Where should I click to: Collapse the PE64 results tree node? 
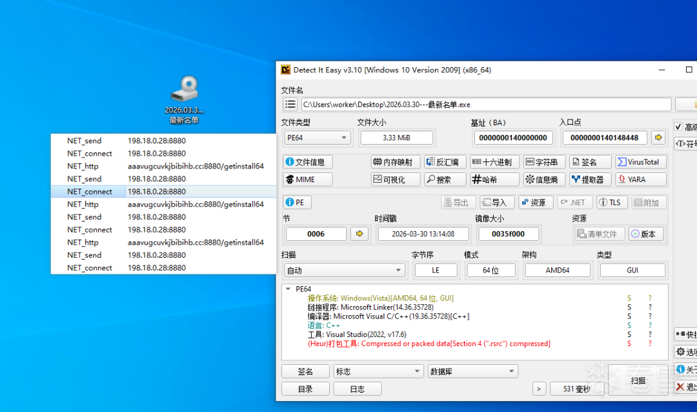(x=288, y=289)
